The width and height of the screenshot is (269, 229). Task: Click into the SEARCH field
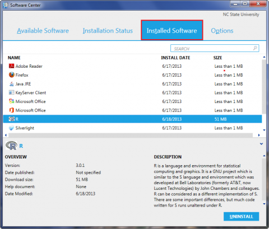pos(215,48)
